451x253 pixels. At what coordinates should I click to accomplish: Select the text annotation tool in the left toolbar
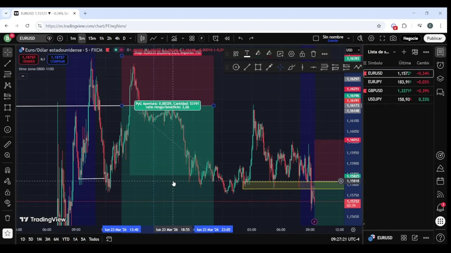click(7, 118)
